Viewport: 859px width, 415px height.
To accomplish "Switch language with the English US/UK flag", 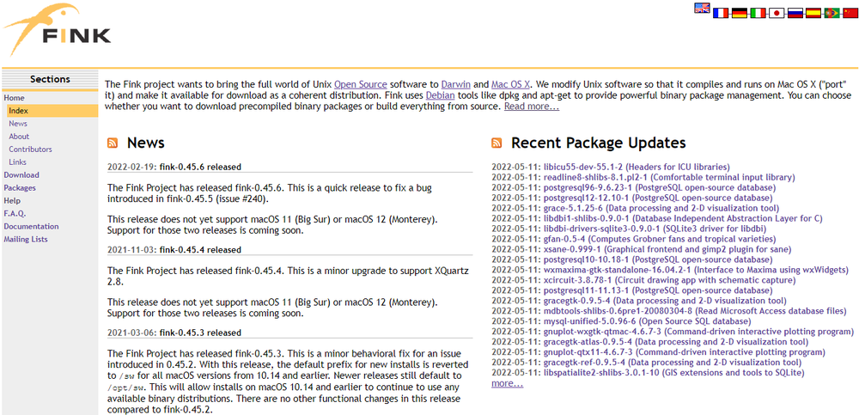I will tap(703, 8).
